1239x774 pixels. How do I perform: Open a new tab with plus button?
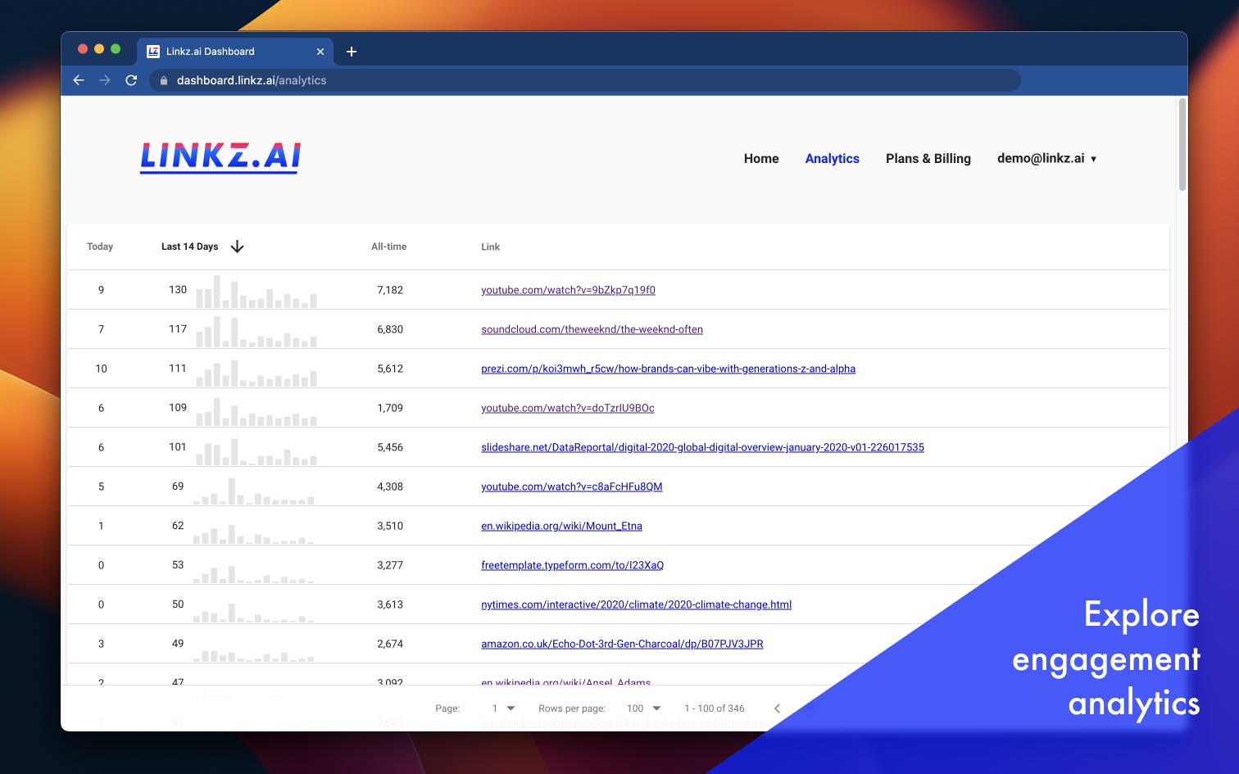click(x=352, y=52)
